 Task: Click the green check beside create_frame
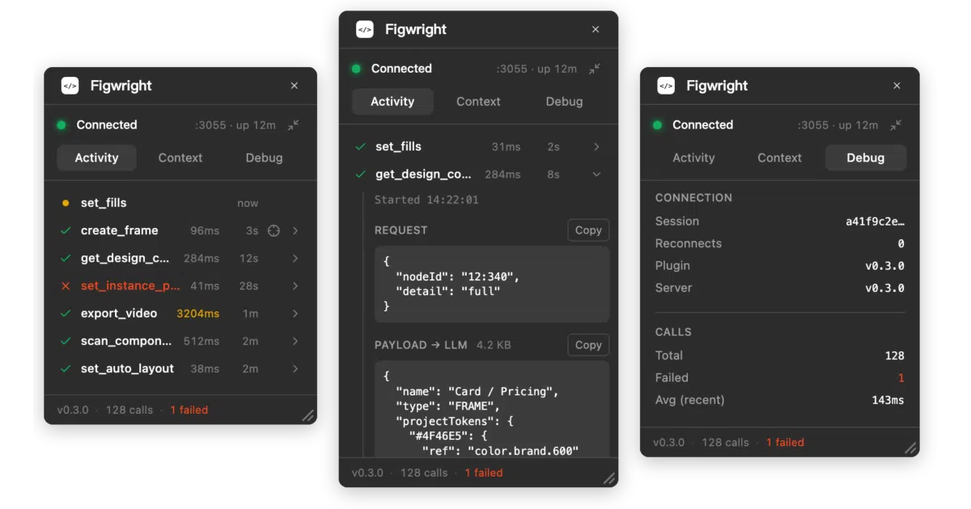(66, 230)
